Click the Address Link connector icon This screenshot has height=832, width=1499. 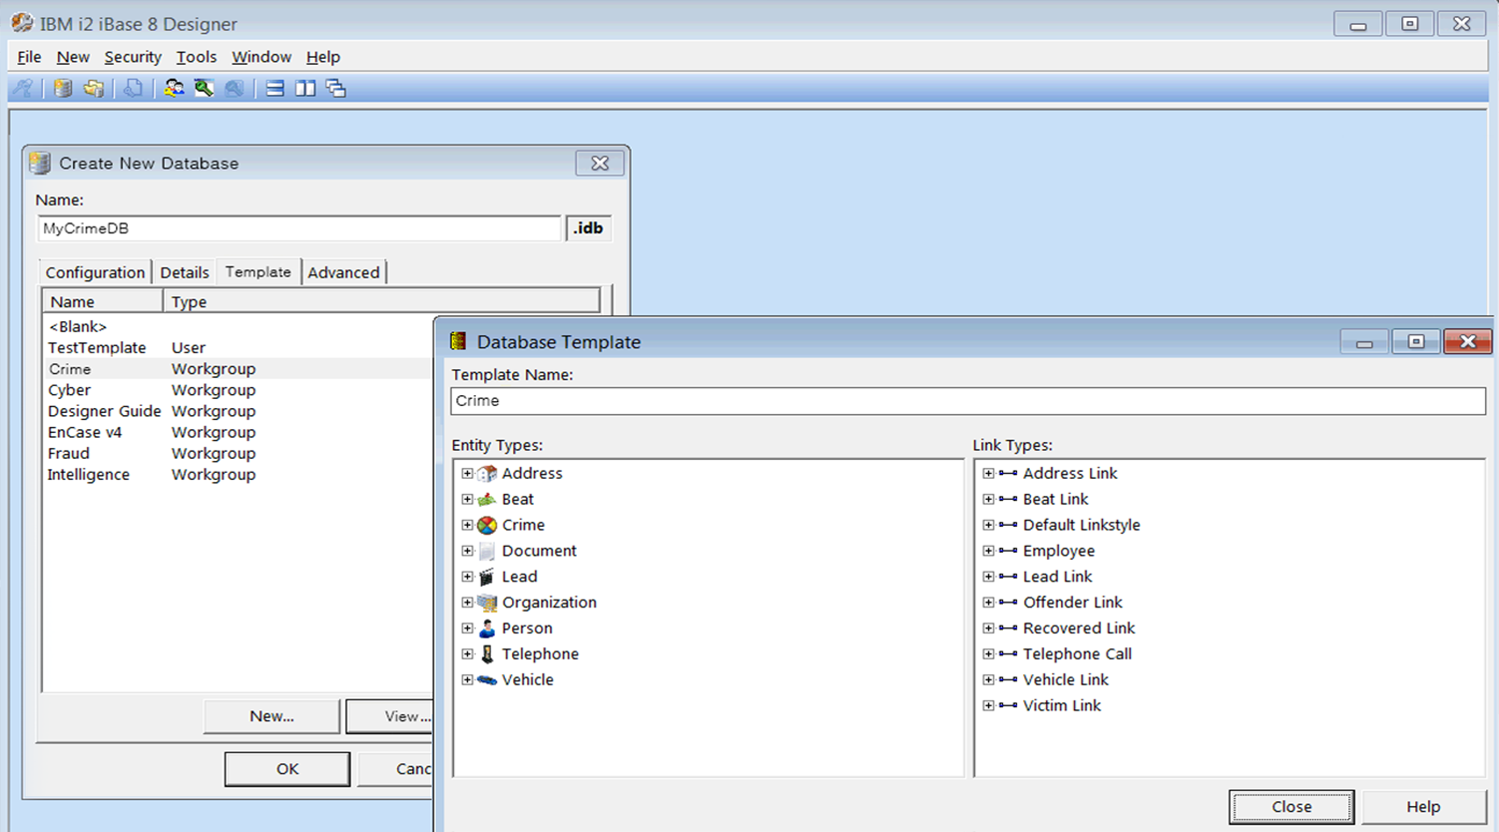coord(1008,473)
